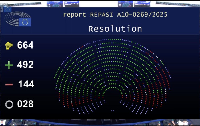Select the votes in favour count 492

[x=25, y=65]
